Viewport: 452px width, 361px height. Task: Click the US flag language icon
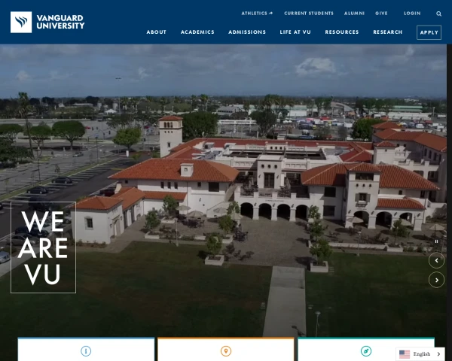point(405,354)
